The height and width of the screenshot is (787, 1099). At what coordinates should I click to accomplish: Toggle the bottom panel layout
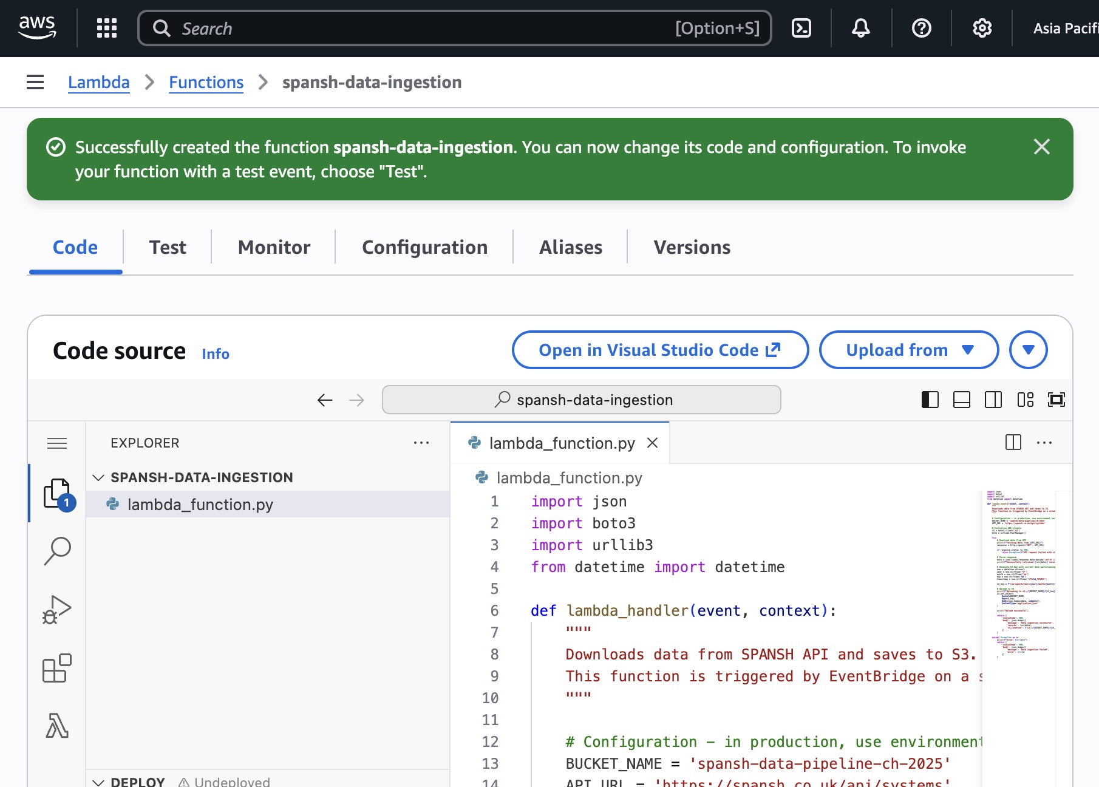(962, 400)
